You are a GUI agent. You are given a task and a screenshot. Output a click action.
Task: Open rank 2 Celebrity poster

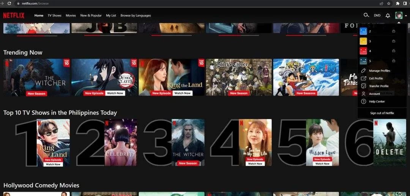click(x=121, y=143)
